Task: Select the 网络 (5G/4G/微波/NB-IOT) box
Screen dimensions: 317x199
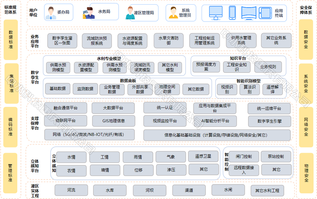Action: pyautogui.click(x=90, y=135)
